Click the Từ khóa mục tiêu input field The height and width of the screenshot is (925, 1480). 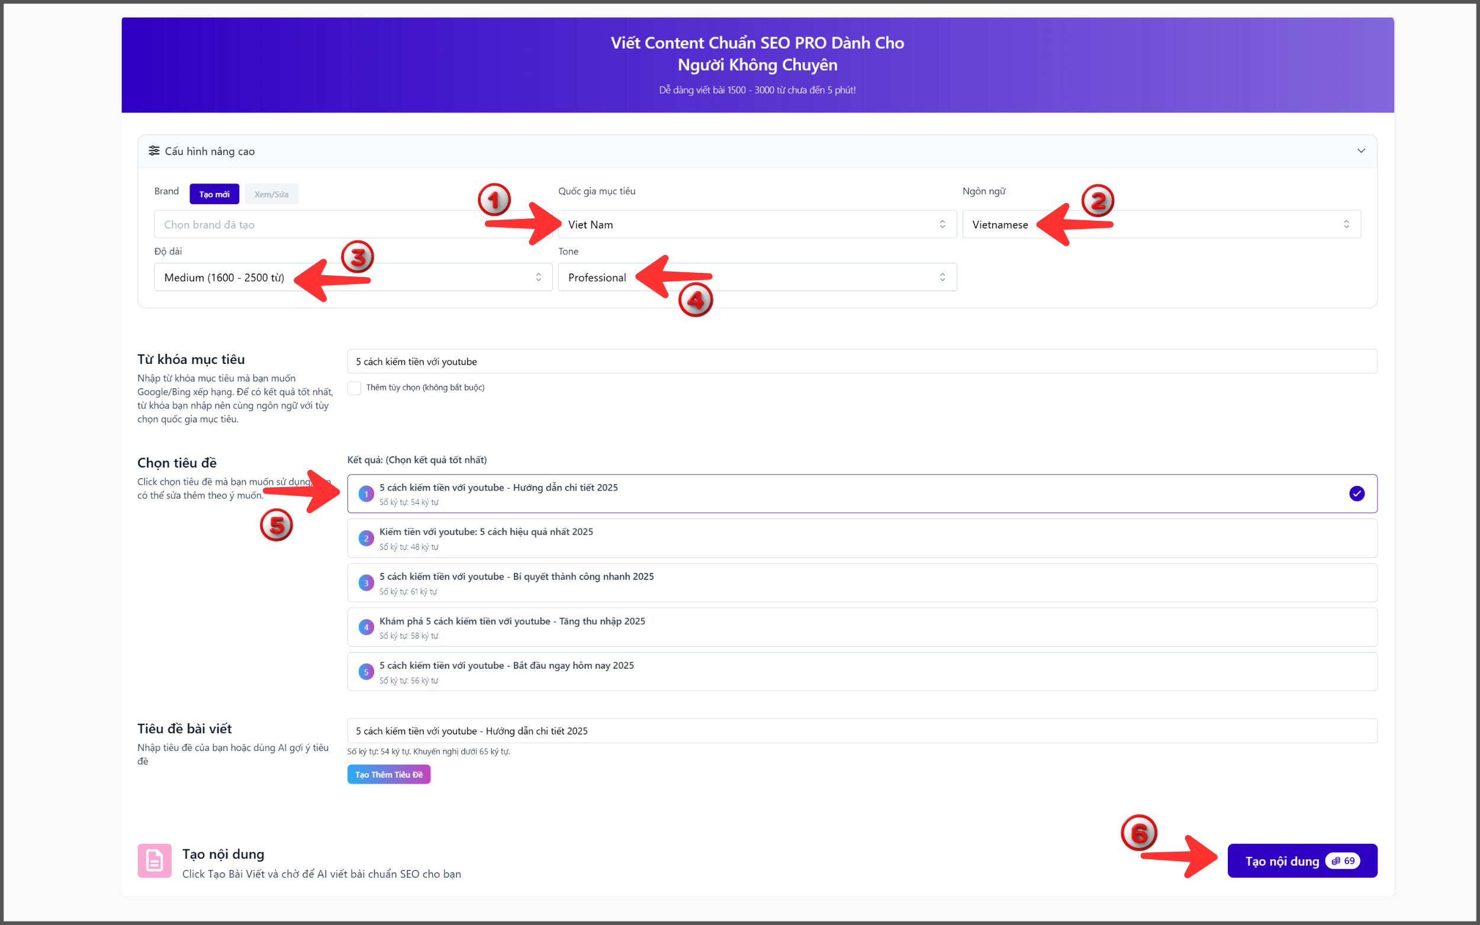[x=862, y=362]
